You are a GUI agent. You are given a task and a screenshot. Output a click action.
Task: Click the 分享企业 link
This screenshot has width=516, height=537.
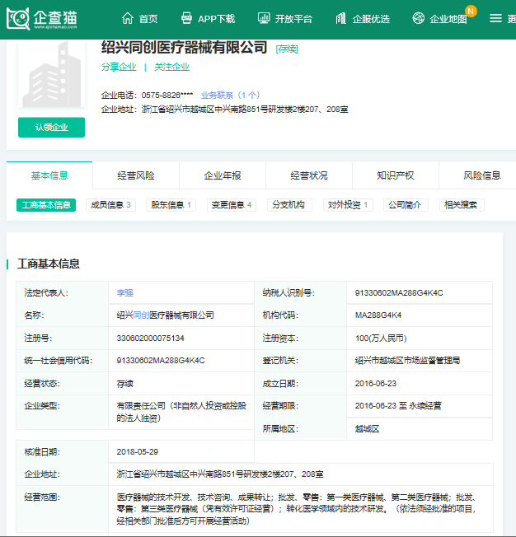(119, 67)
